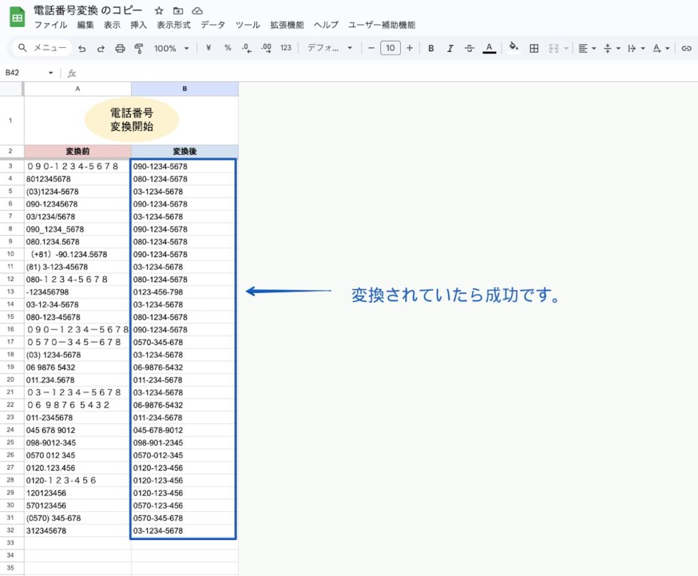The width and height of the screenshot is (698, 576).
Task: Click the Google Sheets home icon
Action: point(17,17)
